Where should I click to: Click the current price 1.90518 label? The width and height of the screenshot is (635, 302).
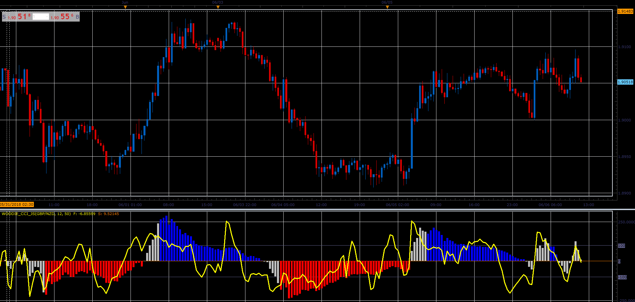(625, 82)
